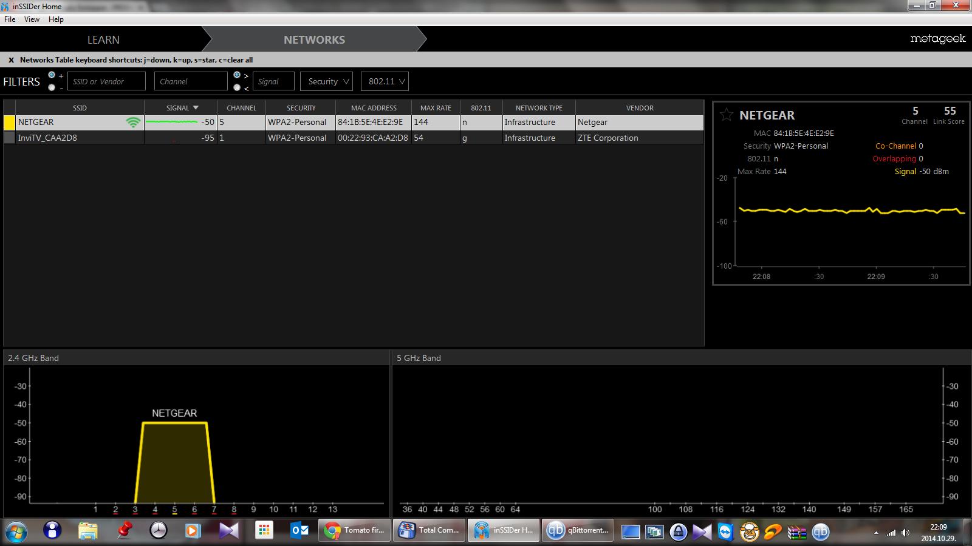This screenshot has height=546, width=972.
Task: Switch to inSSIDer taskbar button
Action: (504, 531)
